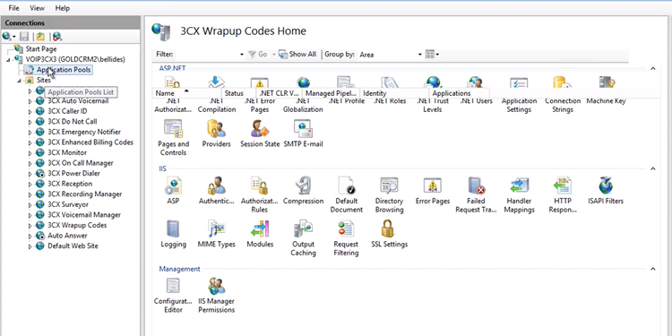672x336 pixels.
Task: Open the ASP feature icon
Action: click(173, 191)
